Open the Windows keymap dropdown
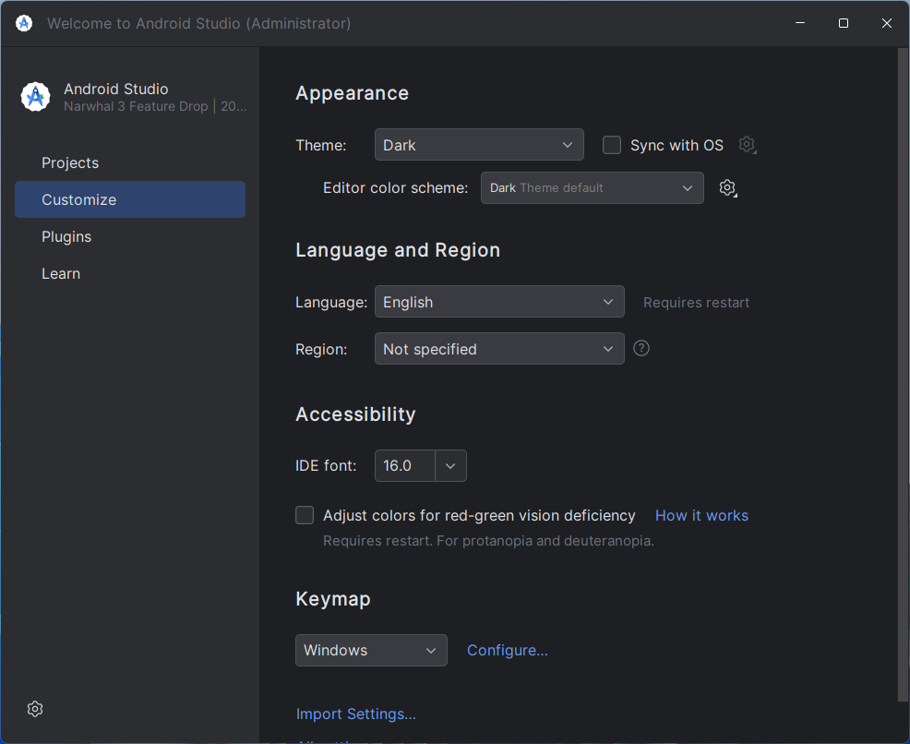910x744 pixels. tap(371, 650)
